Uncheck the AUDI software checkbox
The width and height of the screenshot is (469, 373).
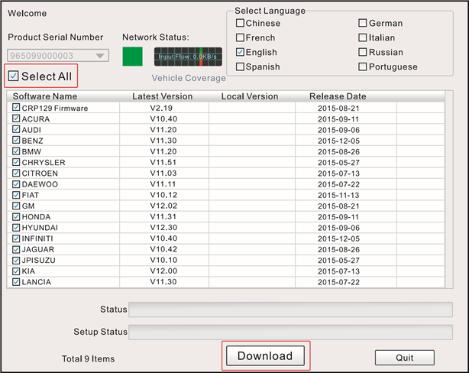click(x=16, y=129)
